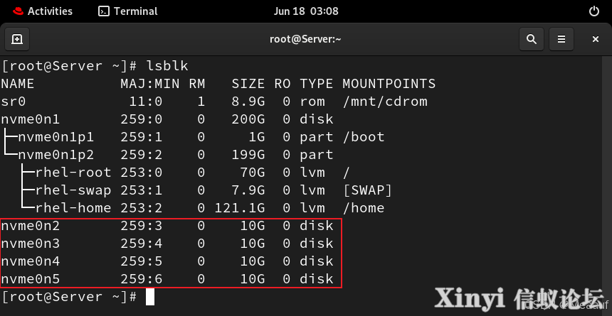This screenshot has width=612, height=316.
Task: Click the [SWAP] mountpoint text
Action: coord(367,190)
